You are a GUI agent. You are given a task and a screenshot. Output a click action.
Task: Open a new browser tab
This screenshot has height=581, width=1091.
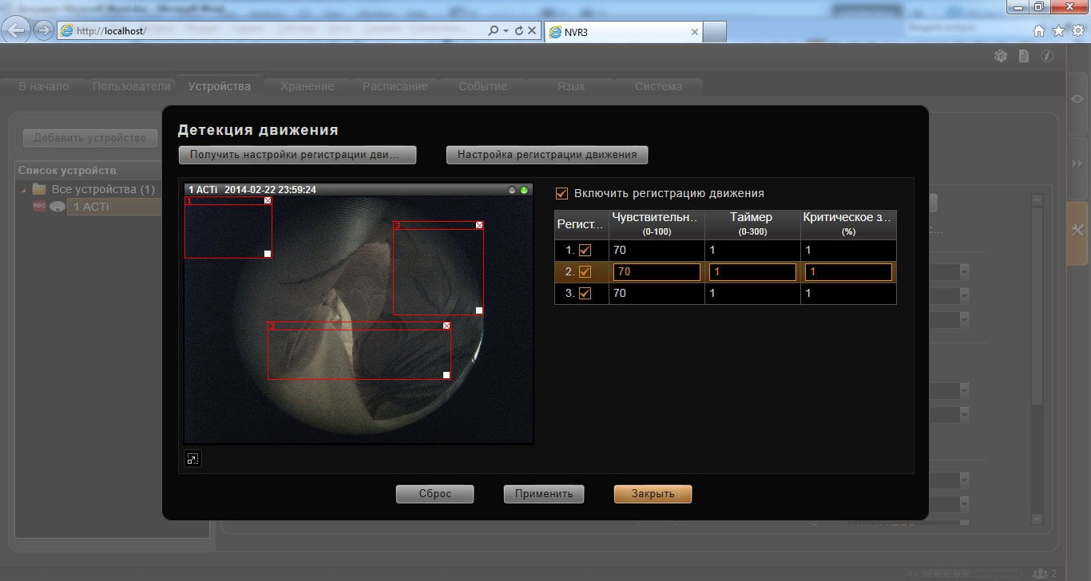pos(716,31)
